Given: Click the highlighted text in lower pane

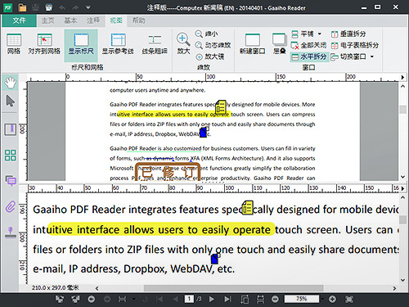Looking at the screenshot, I should click(161, 229).
